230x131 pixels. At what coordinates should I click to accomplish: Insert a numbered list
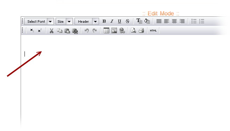click(202, 21)
